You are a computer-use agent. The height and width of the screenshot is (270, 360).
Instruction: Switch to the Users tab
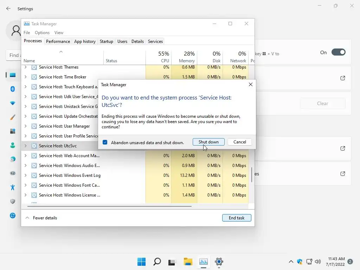(x=122, y=41)
